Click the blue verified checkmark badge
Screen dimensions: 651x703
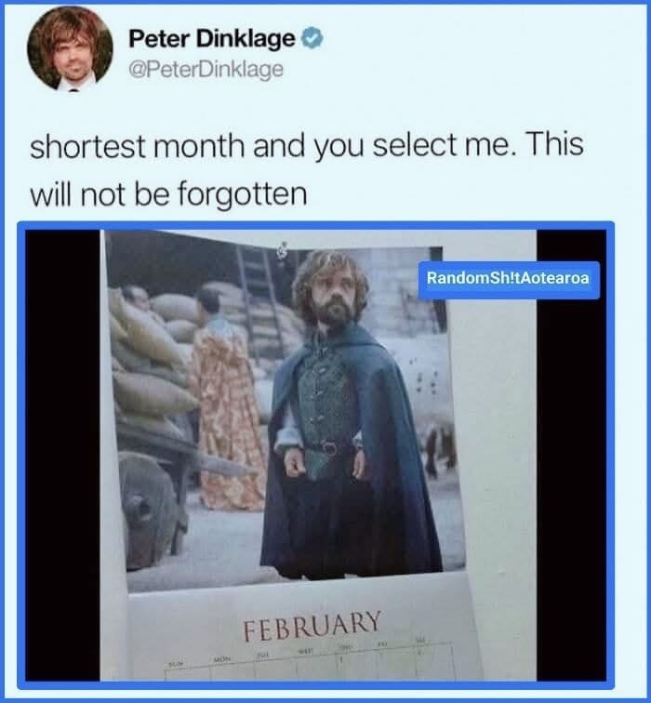pyautogui.click(x=312, y=38)
